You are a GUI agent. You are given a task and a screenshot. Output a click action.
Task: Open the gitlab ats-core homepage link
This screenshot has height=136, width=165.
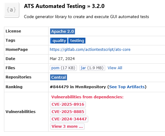click(90, 49)
